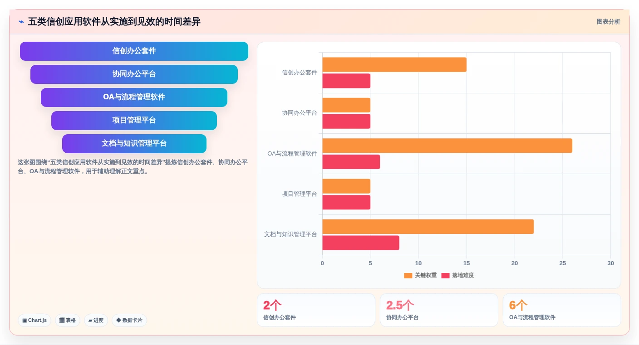Image resolution: width=639 pixels, height=345 pixels.
Task: Click the x-axis value 15
Action: click(x=467, y=263)
